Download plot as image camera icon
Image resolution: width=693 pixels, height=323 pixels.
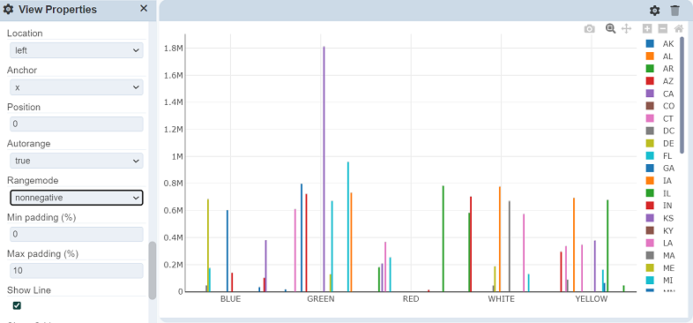589,29
